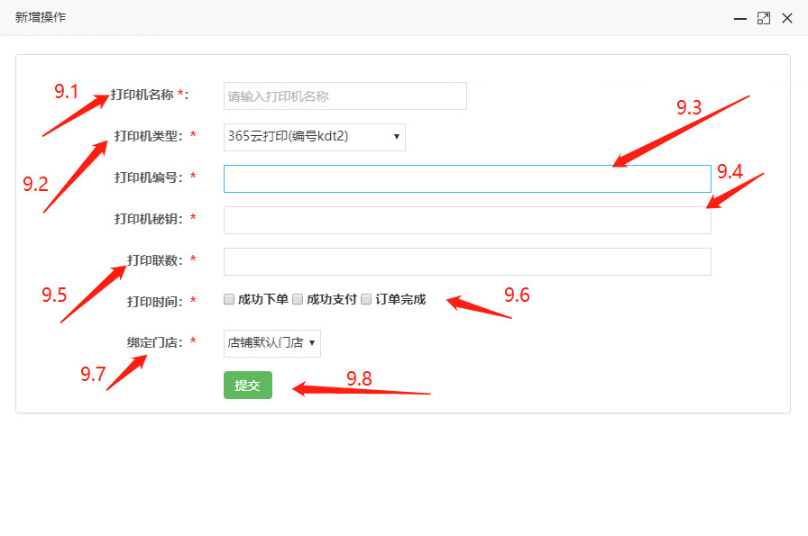Viewport: 808px width, 536px height.
Task: Select the 打印机秘钥 input field
Action: (x=467, y=220)
